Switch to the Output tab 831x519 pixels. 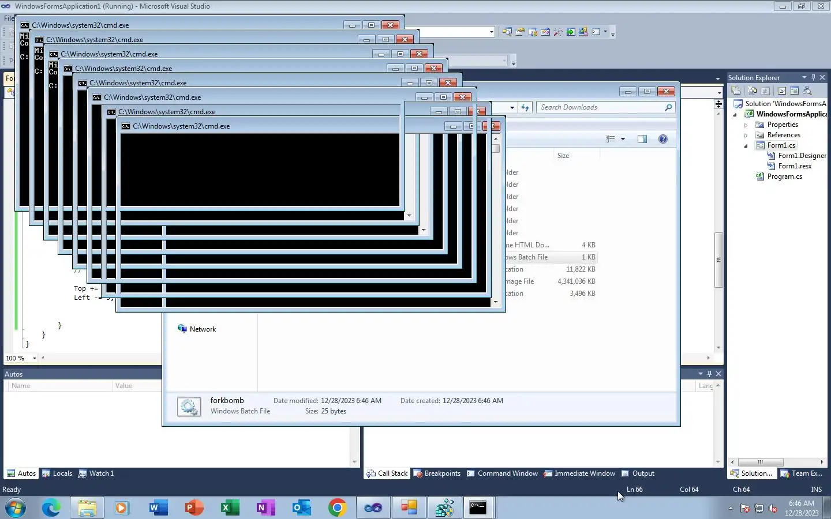click(638, 473)
